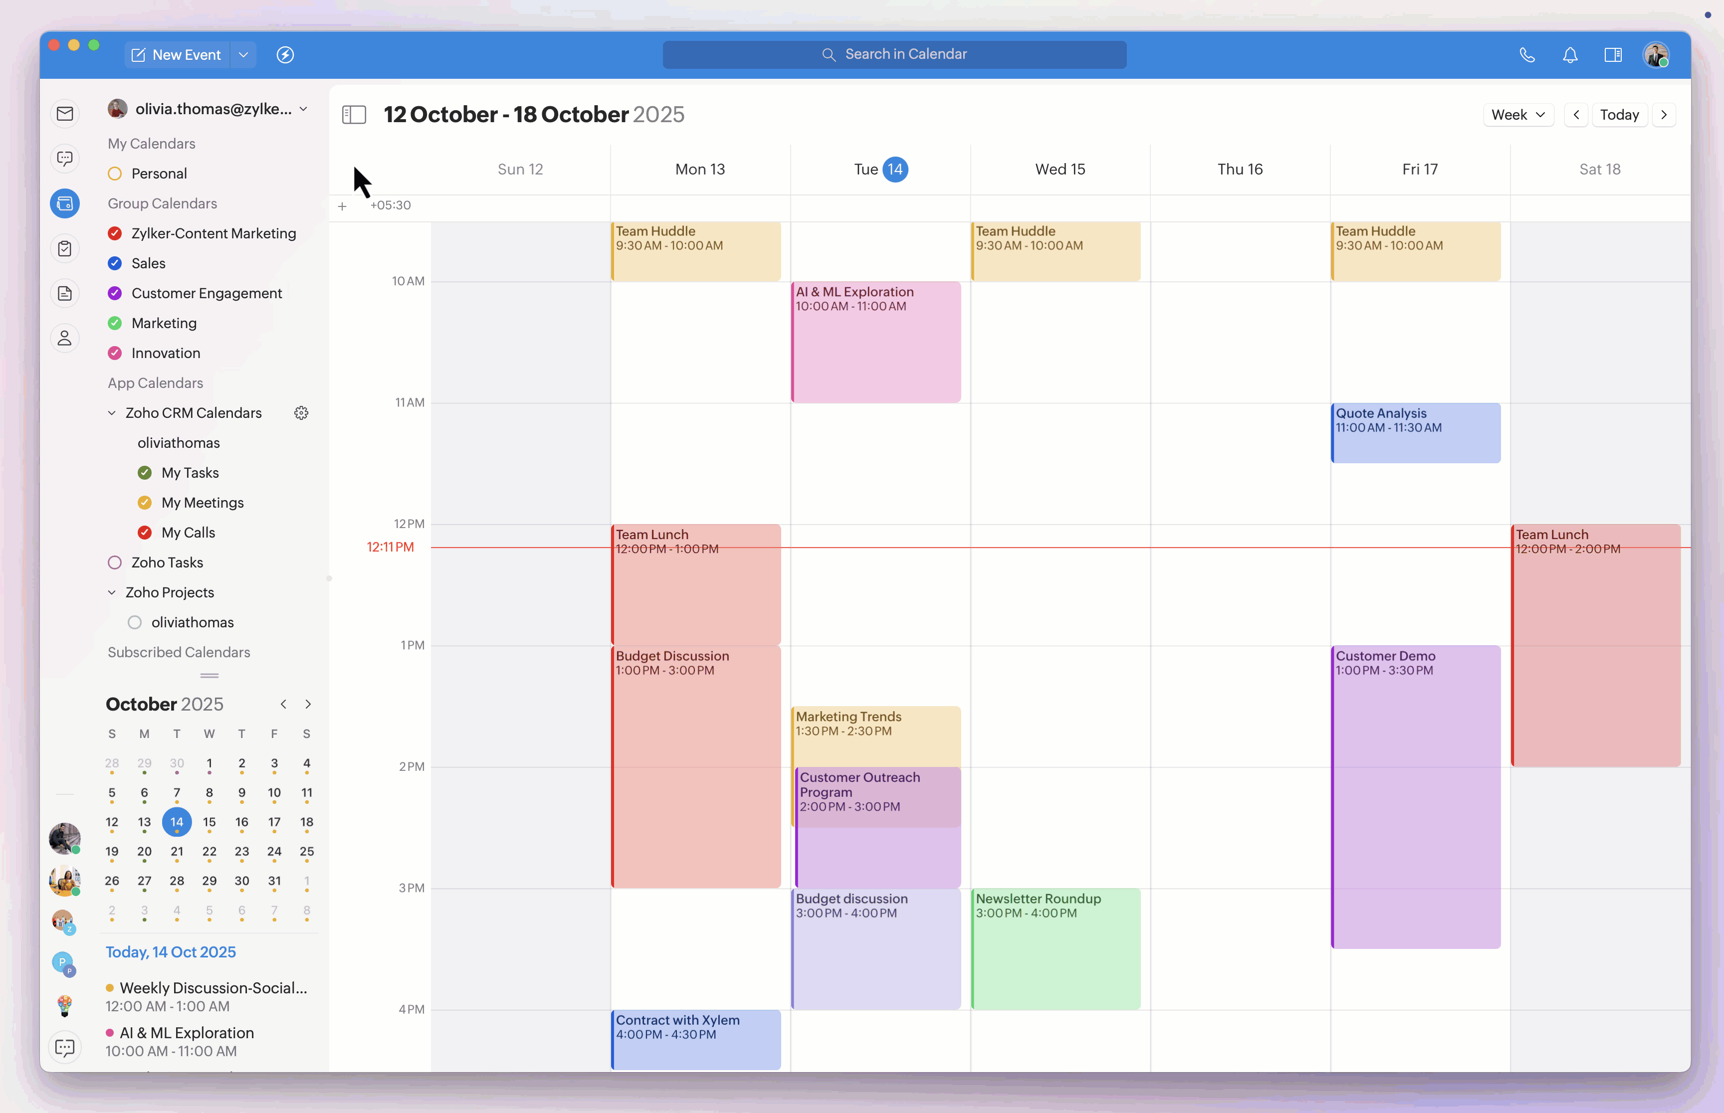Image resolution: width=1724 pixels, height=1113 pixels.
Task: Click the New Event button
Action: (177, 55)
